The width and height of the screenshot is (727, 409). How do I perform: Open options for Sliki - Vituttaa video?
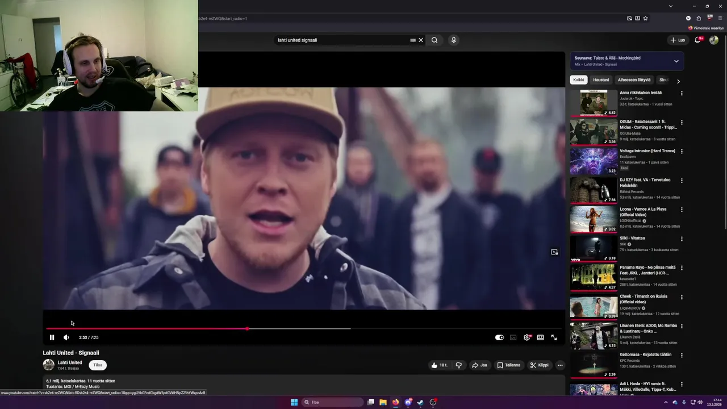[x=682, y=239]
